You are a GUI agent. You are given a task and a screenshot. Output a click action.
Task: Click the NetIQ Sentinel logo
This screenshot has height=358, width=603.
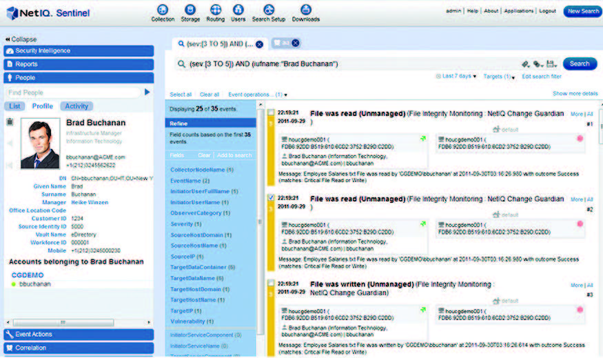[x=48, y=13]
